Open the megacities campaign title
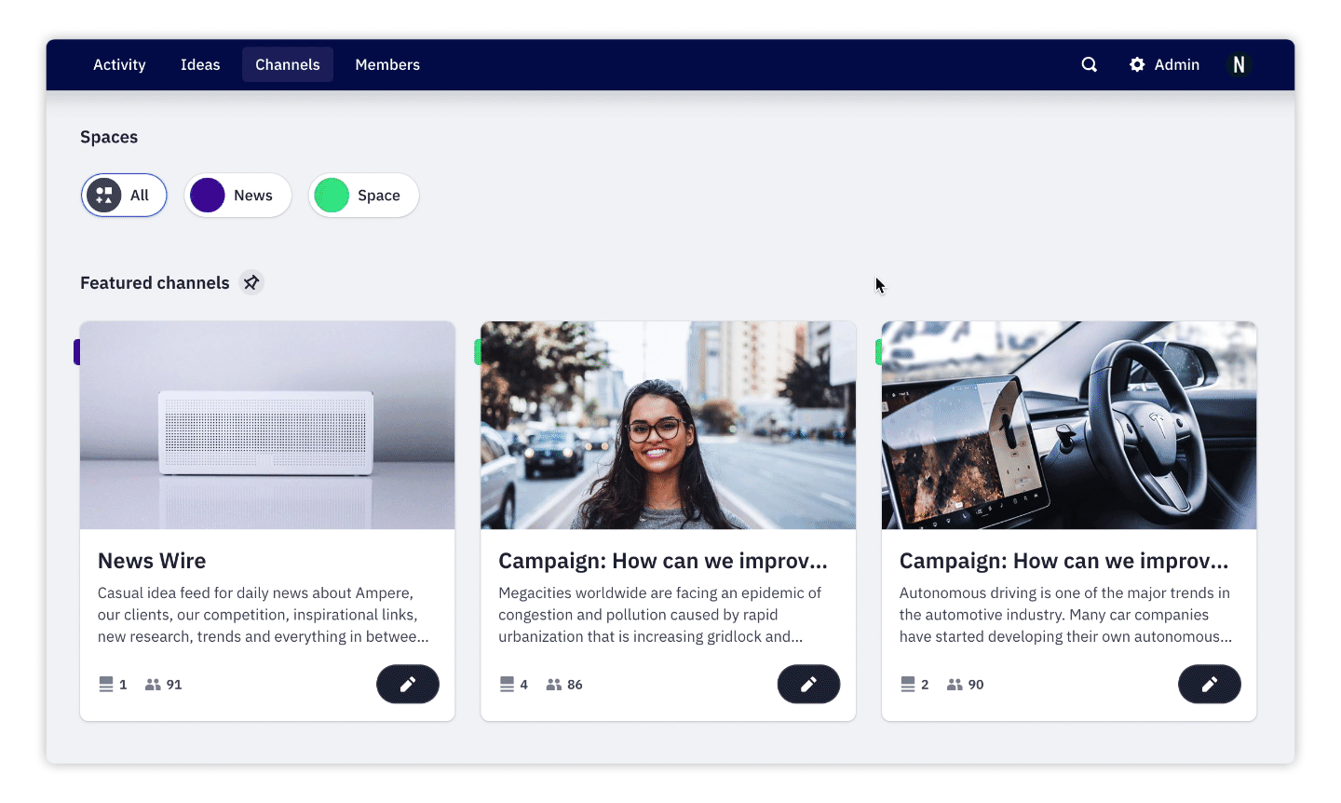1341x803 pixels. coord(663,561)
